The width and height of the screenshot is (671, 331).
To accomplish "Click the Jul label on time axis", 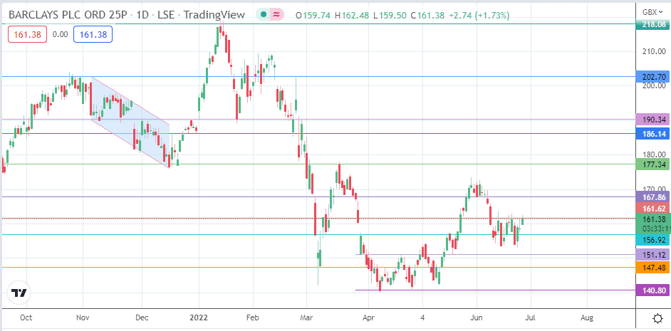I will pos(531,317).
